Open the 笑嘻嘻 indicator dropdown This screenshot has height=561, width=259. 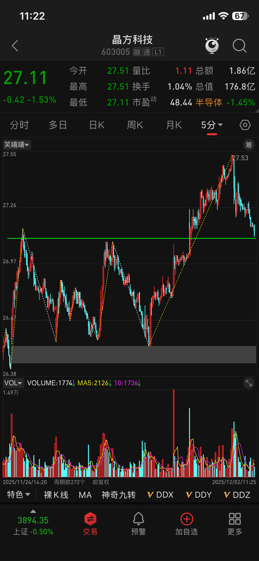coord(17,145)
